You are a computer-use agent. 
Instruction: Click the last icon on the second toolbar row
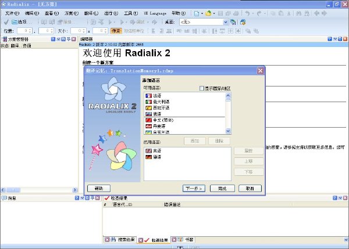point(243,22)
